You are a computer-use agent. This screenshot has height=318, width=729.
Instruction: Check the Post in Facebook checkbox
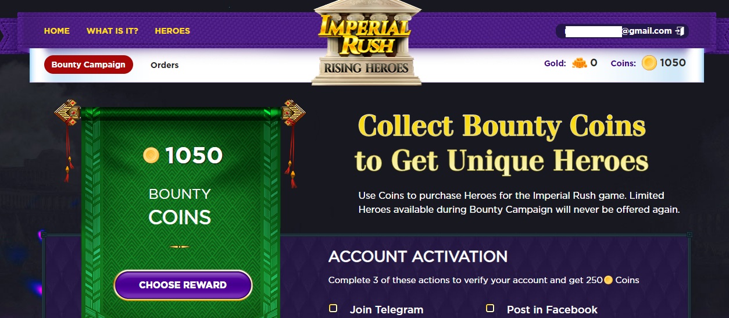tap(491, 308)
